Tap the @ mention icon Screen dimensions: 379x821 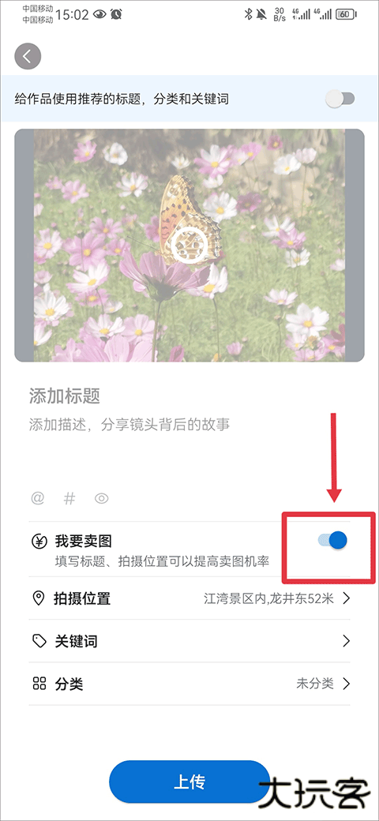pyautogui.click(x=37, y=498)
